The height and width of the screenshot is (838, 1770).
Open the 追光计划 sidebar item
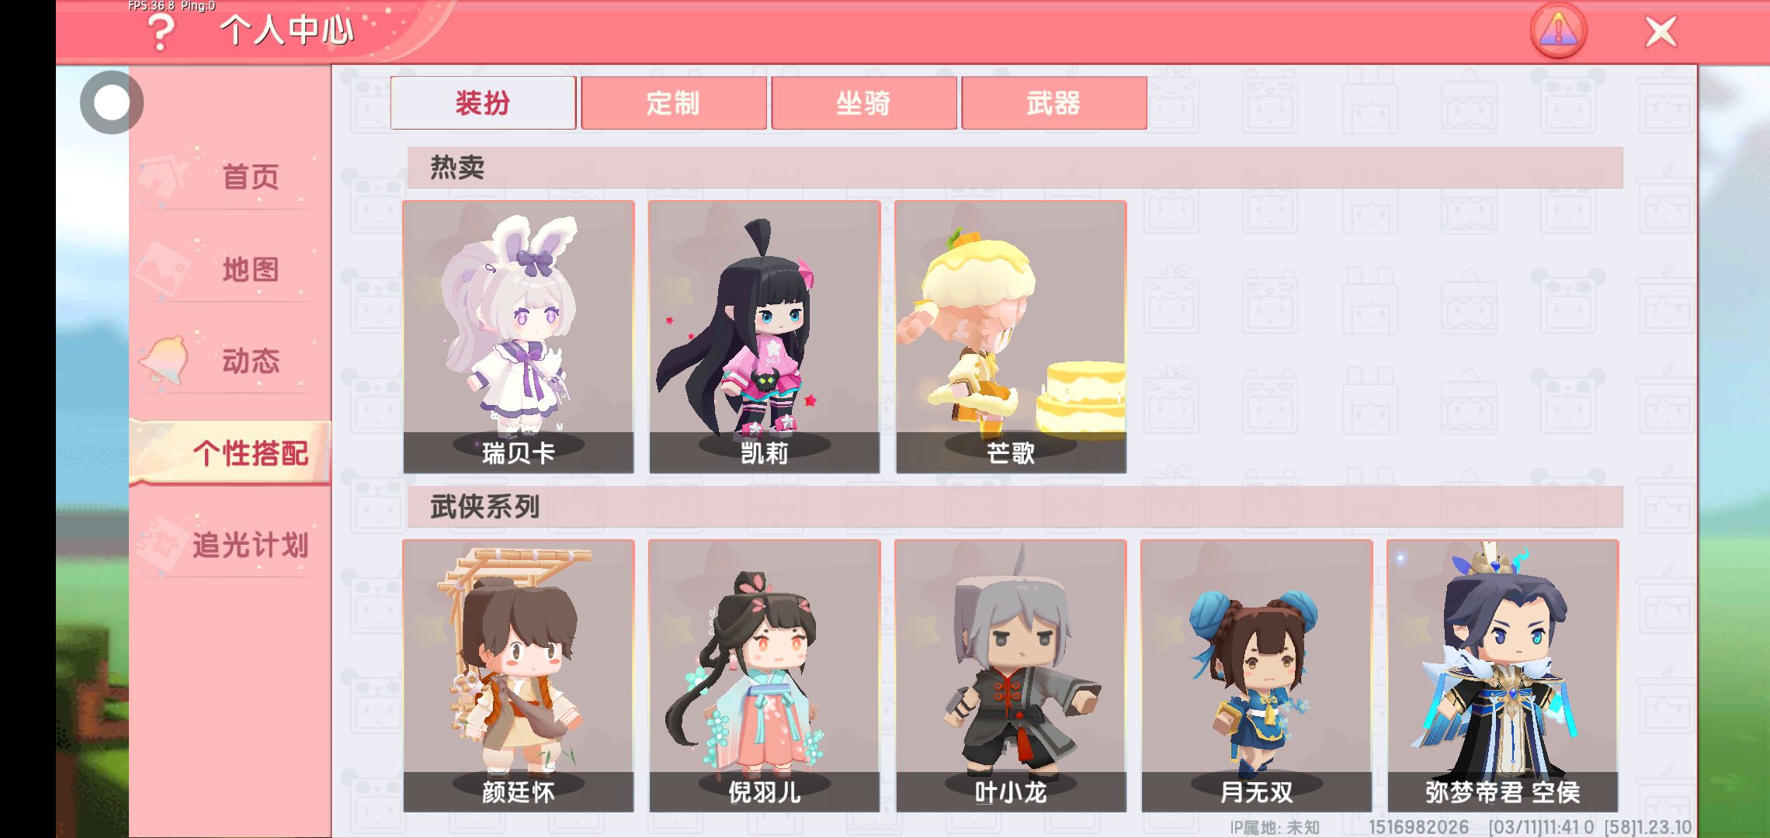click(231, 545)
